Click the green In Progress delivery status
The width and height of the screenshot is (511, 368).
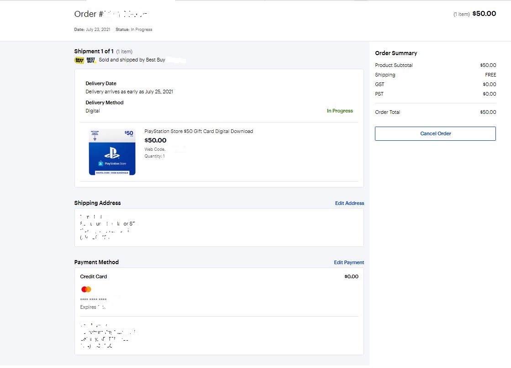tap(340, 111)
